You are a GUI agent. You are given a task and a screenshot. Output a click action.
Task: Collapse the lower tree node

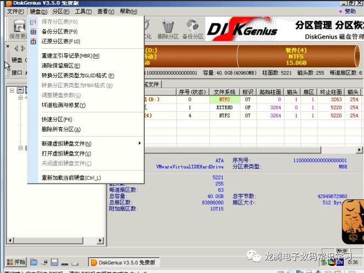pyautogui.click(x=20, y=148)
